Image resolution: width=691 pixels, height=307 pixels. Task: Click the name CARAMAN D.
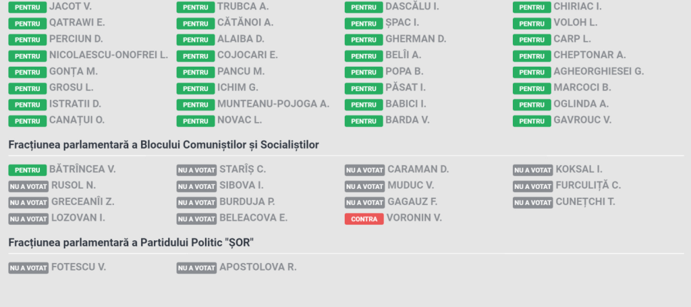(x=418, y=169)
